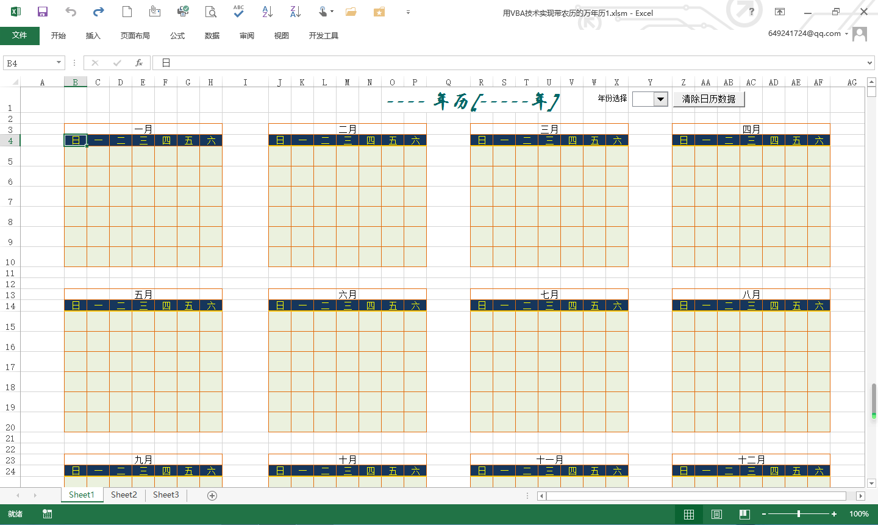Screen dimensions: 878x525
Task: Click the zoom slider handle
Action: point(799,514)
